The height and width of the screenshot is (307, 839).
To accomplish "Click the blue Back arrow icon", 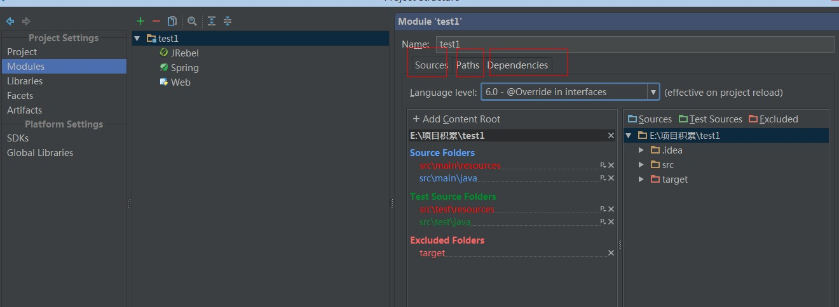I will tap(10, 22).
